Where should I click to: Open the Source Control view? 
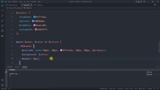point(2,15)
